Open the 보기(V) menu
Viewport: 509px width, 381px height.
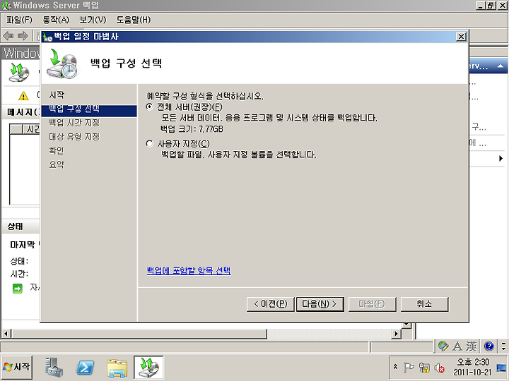coord(93,20)
